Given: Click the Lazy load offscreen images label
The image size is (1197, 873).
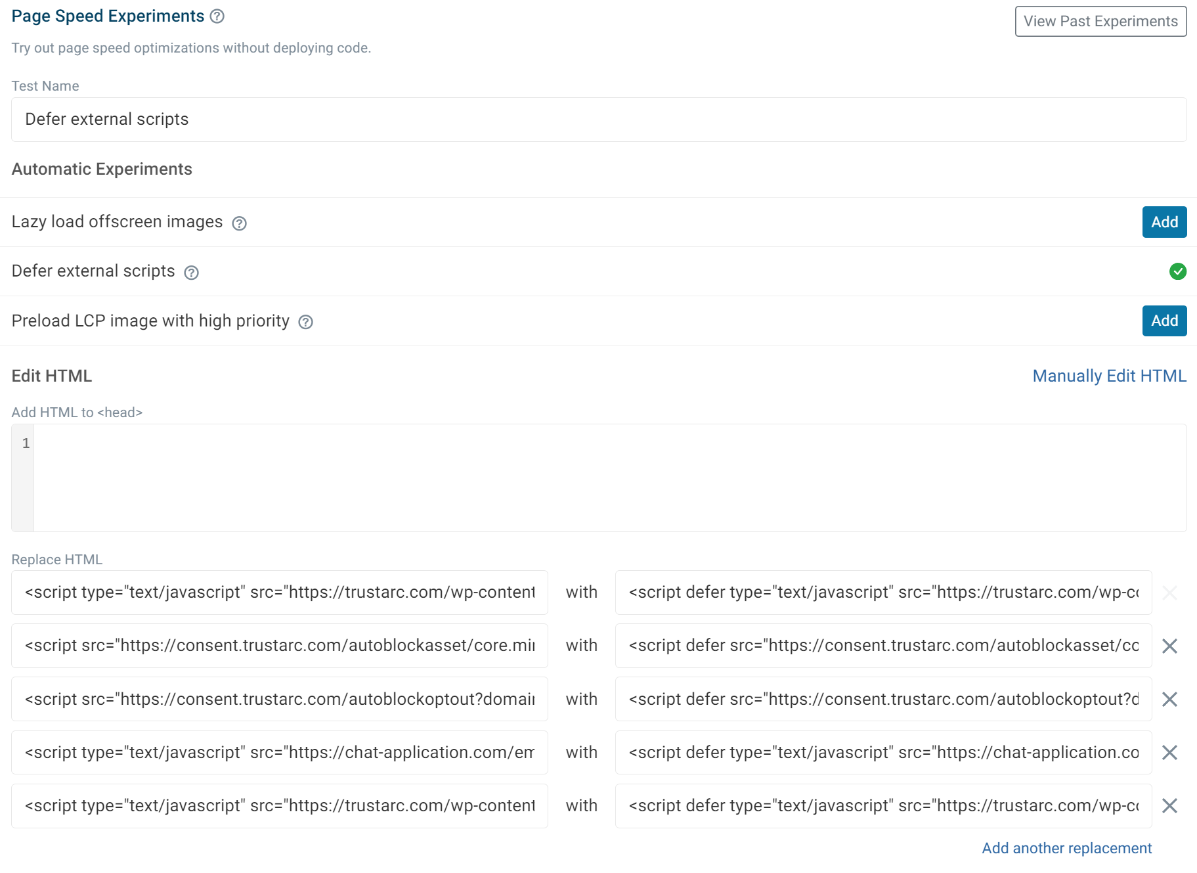Looking at the screenshot, I should click(x=117, y=221).
